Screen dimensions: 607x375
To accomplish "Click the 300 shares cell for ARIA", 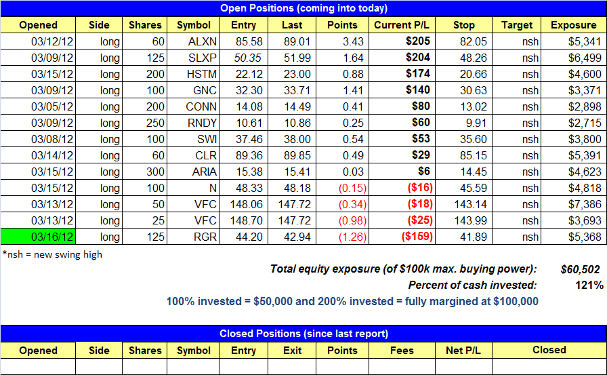I will coord(145,172).
